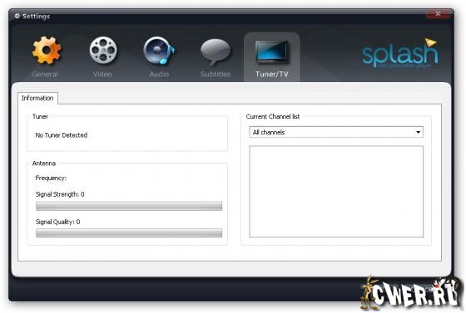Click inside the empty channel list box
Image resolution: width=466 pixels, height=313 pixels.
[336, 192]
